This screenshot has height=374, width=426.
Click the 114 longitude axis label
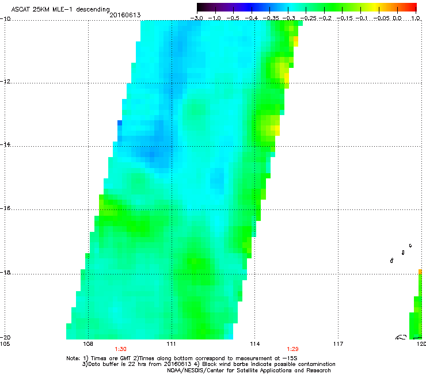pos(254,344)
